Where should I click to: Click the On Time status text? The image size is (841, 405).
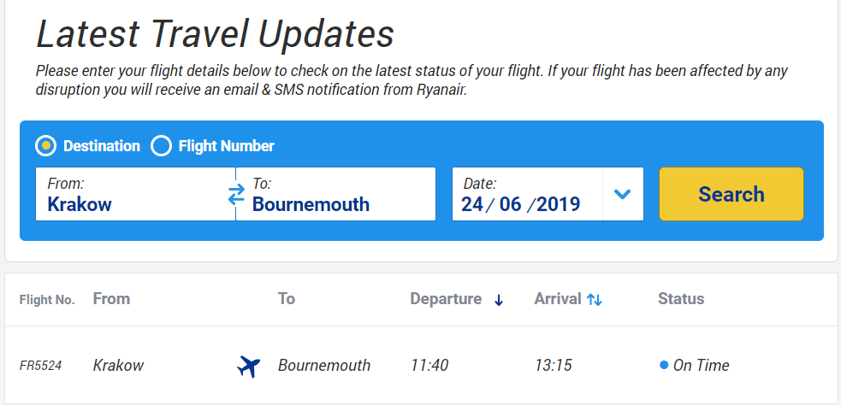(701, 366)
